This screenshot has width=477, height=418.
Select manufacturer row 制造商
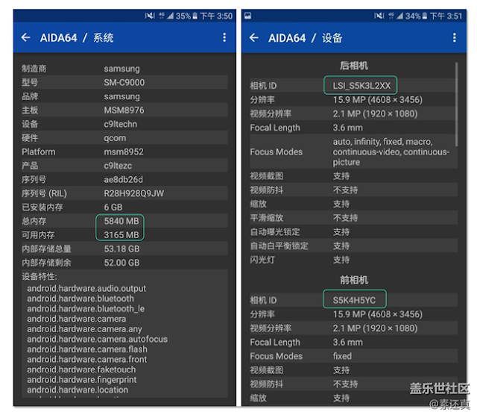pyautogui.click(x=124, y=69)
